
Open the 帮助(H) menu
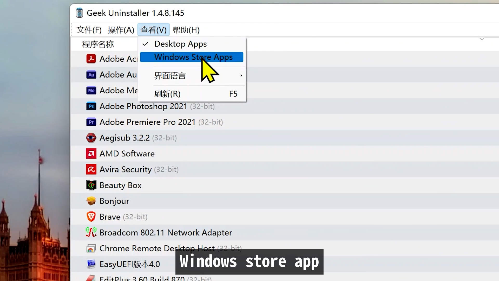click(x=186, y=30)
